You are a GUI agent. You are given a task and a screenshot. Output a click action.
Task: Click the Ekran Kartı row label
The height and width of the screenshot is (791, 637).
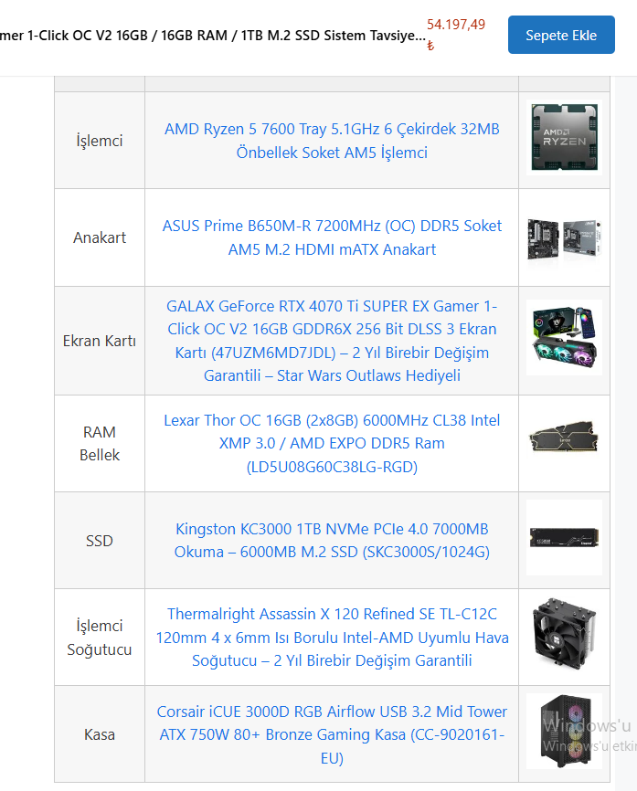(100, 341)
